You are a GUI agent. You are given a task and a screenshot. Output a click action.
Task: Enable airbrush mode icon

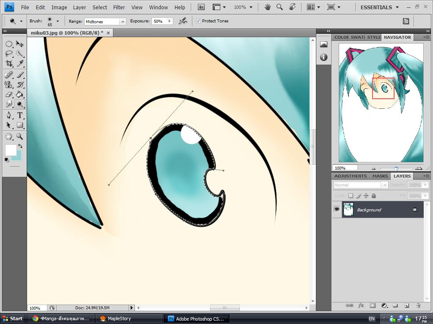coord(183,21)
